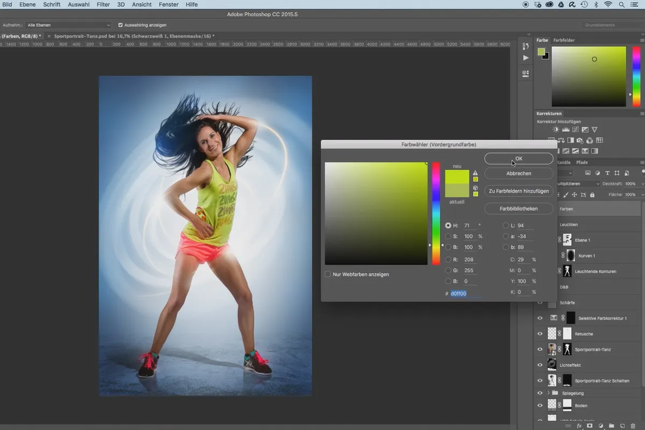Select the S saturation radio button
The width and height of the screenshot is (645, 430).
[448, 236]
